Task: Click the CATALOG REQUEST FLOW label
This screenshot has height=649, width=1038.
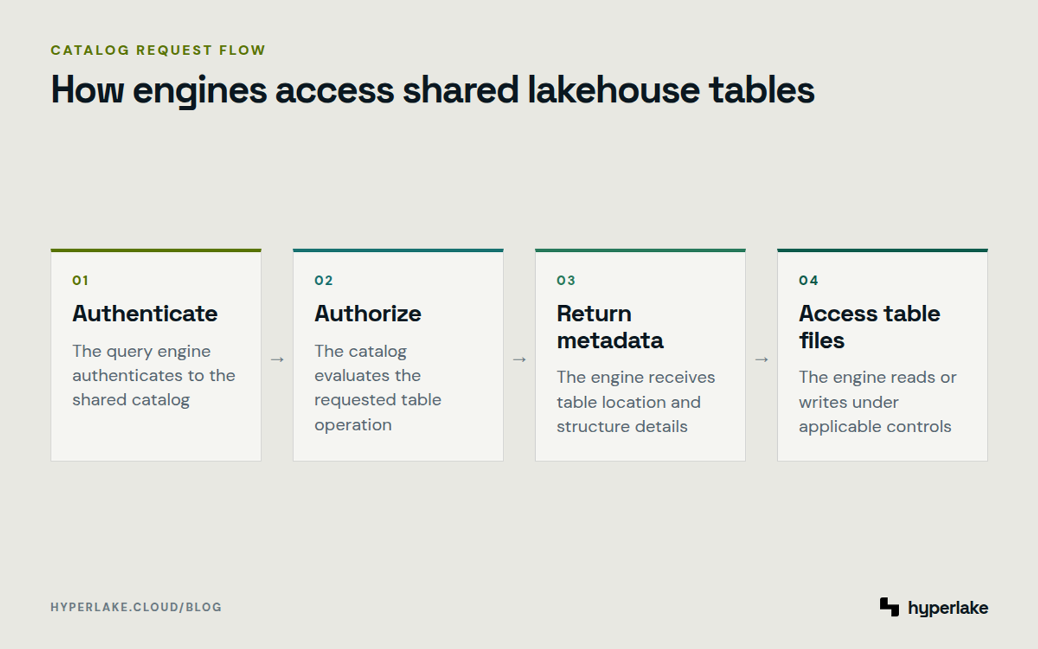Action: pos(158,50)
